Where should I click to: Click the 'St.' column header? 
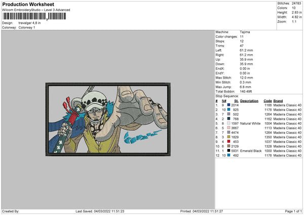pyautogui.click(x=236, y=101)
